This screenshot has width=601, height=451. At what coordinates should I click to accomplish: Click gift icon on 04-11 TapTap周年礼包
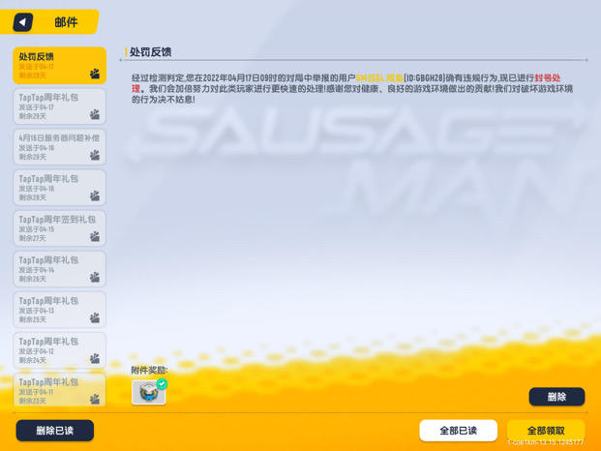(95, 400)
